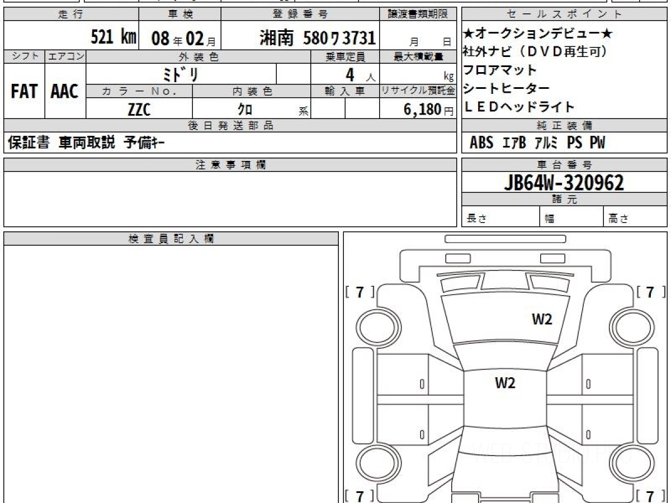The height and width of the screenshot is (503, 671).
Task: Select the seating capacity 4 人
Action: tap(360, 74)
